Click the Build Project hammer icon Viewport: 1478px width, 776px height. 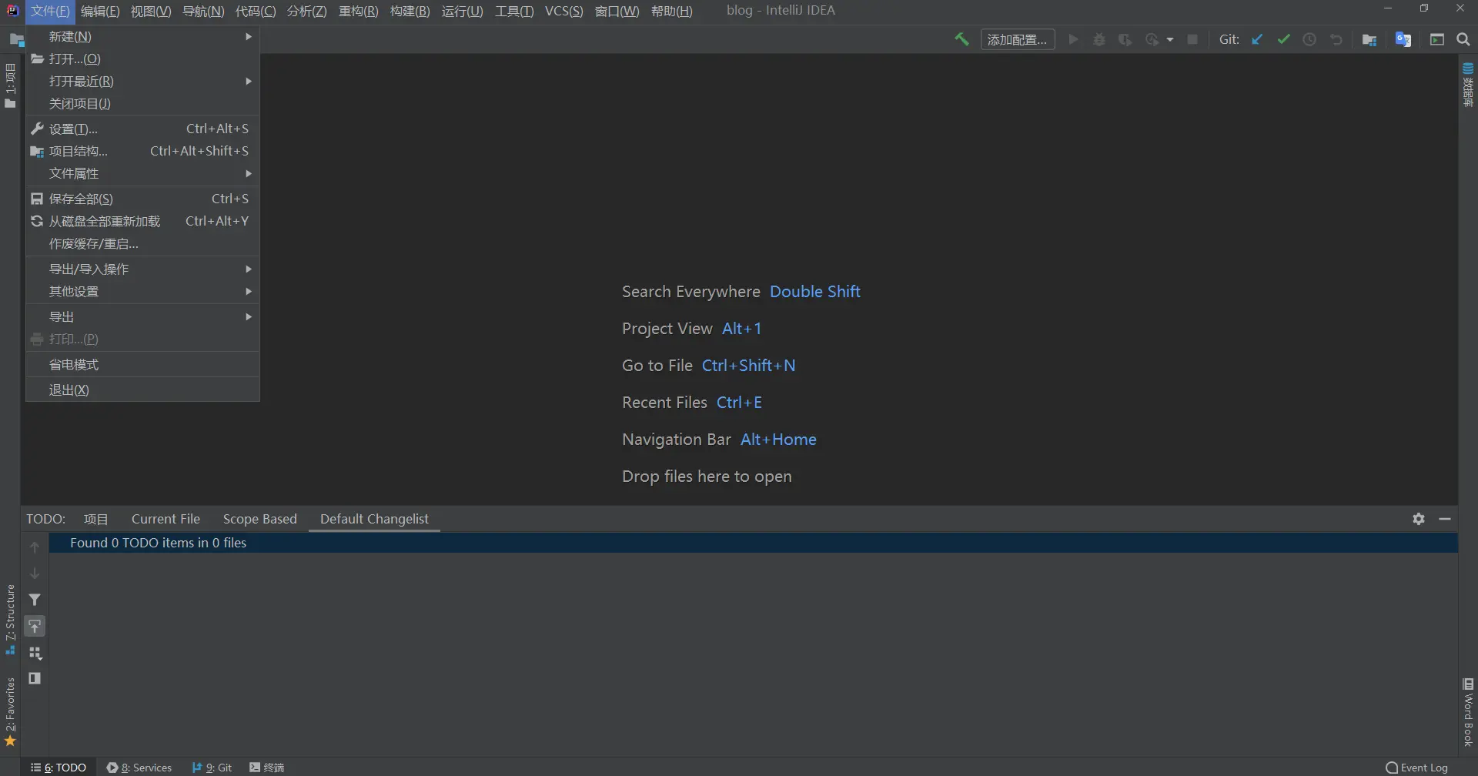pos(961,39)
